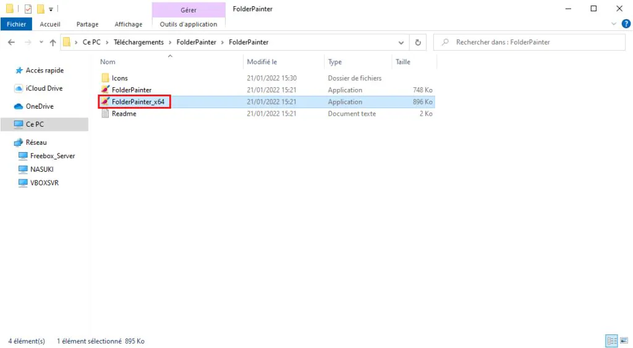The width and height of the screenshot is (633, 348).
Task: Open the recent locations dropdown arrow
Action: [41, 42]
